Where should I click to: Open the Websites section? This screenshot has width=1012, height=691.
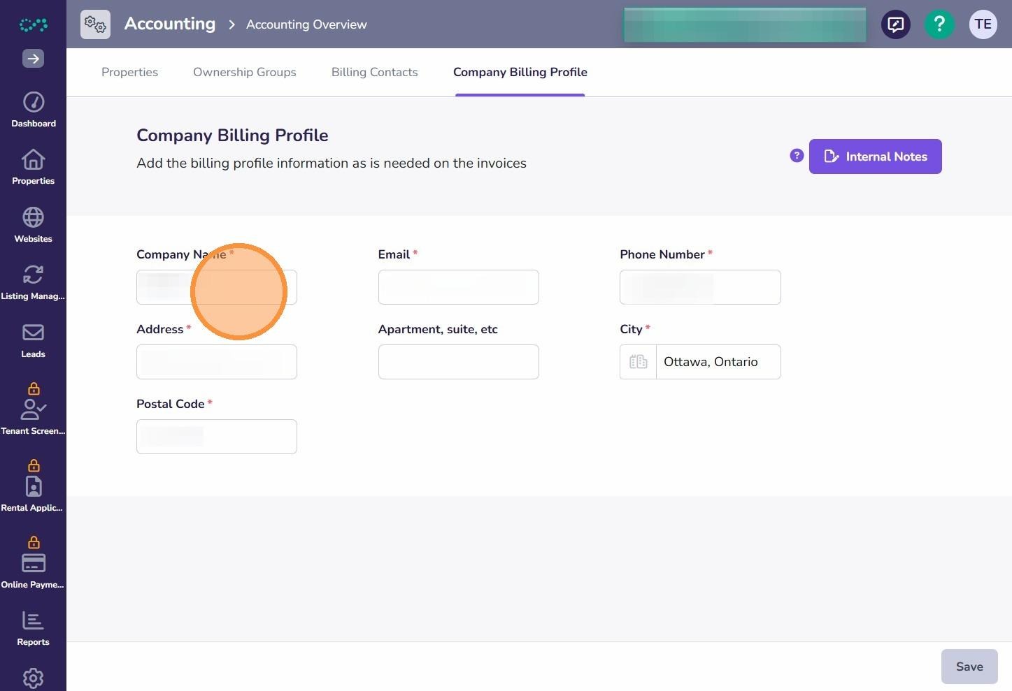[x=33, y=225]
